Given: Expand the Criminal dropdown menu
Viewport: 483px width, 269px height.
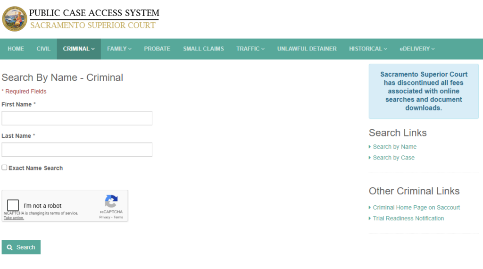Looking at the screenshot, I should (79, 49).
